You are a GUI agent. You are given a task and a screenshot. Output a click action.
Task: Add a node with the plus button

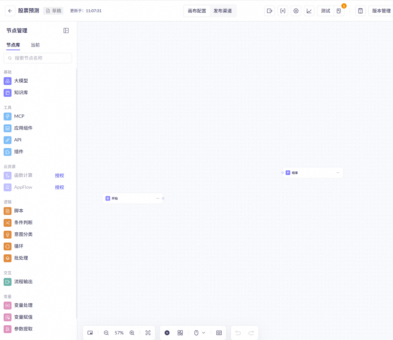pos(167,333)
